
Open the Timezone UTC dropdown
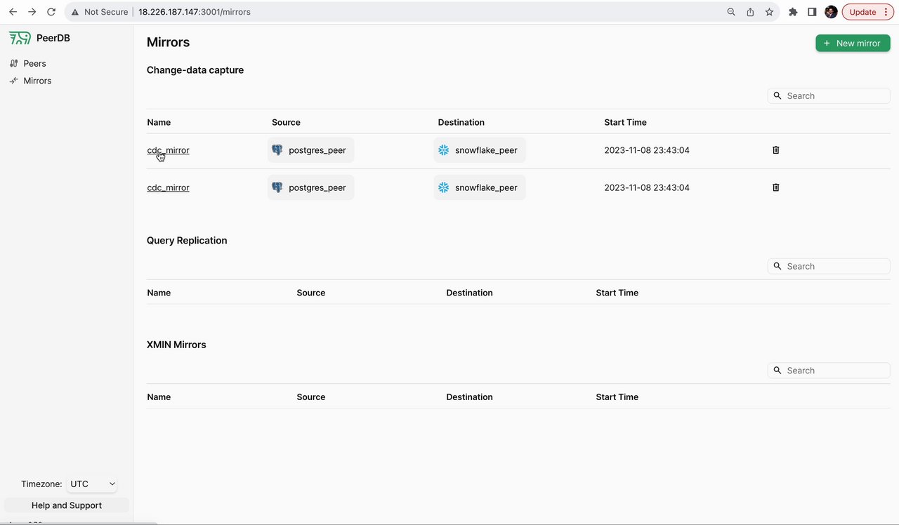click(93, 484)
